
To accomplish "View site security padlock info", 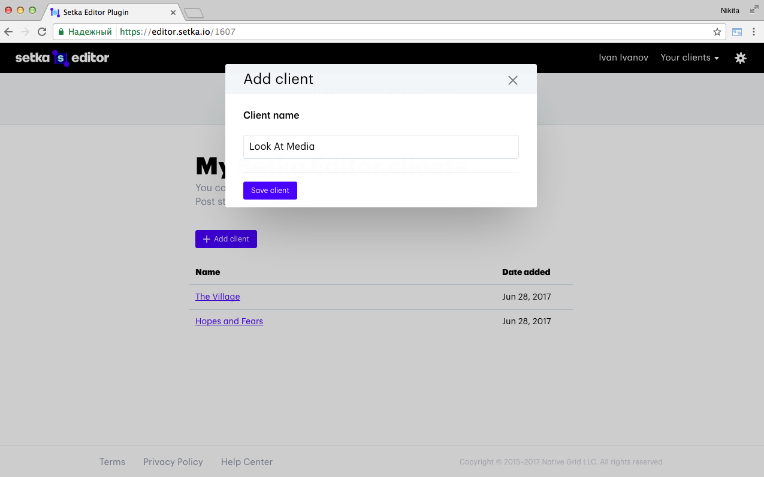I will point(61,32).
